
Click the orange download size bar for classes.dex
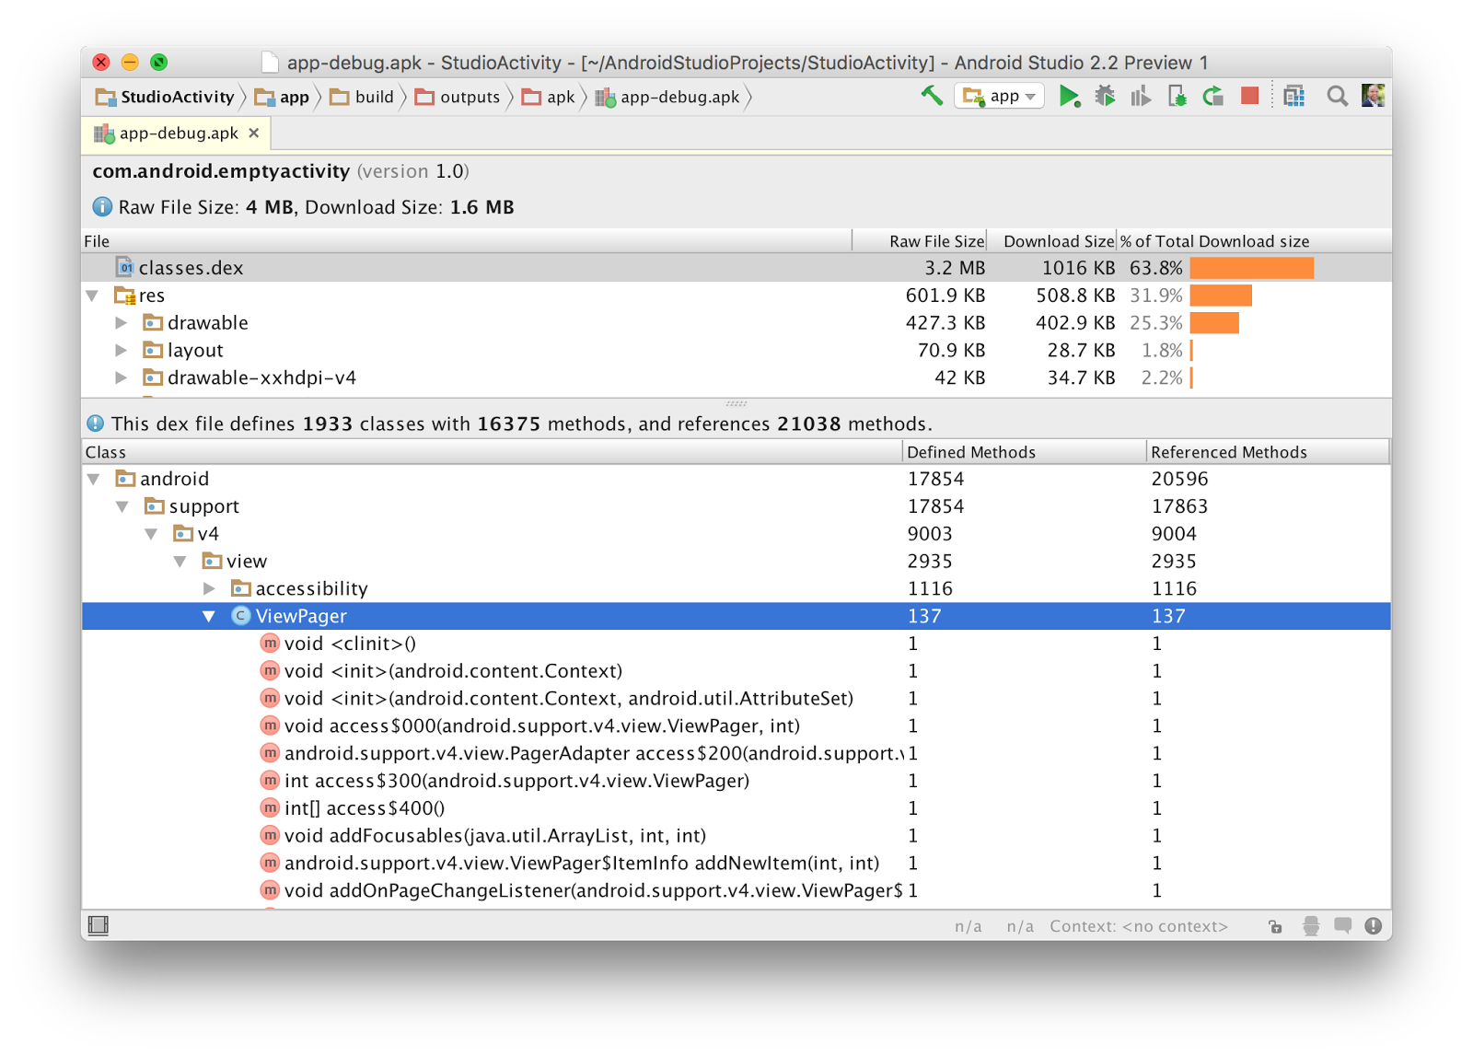(x=1252, y=268)
